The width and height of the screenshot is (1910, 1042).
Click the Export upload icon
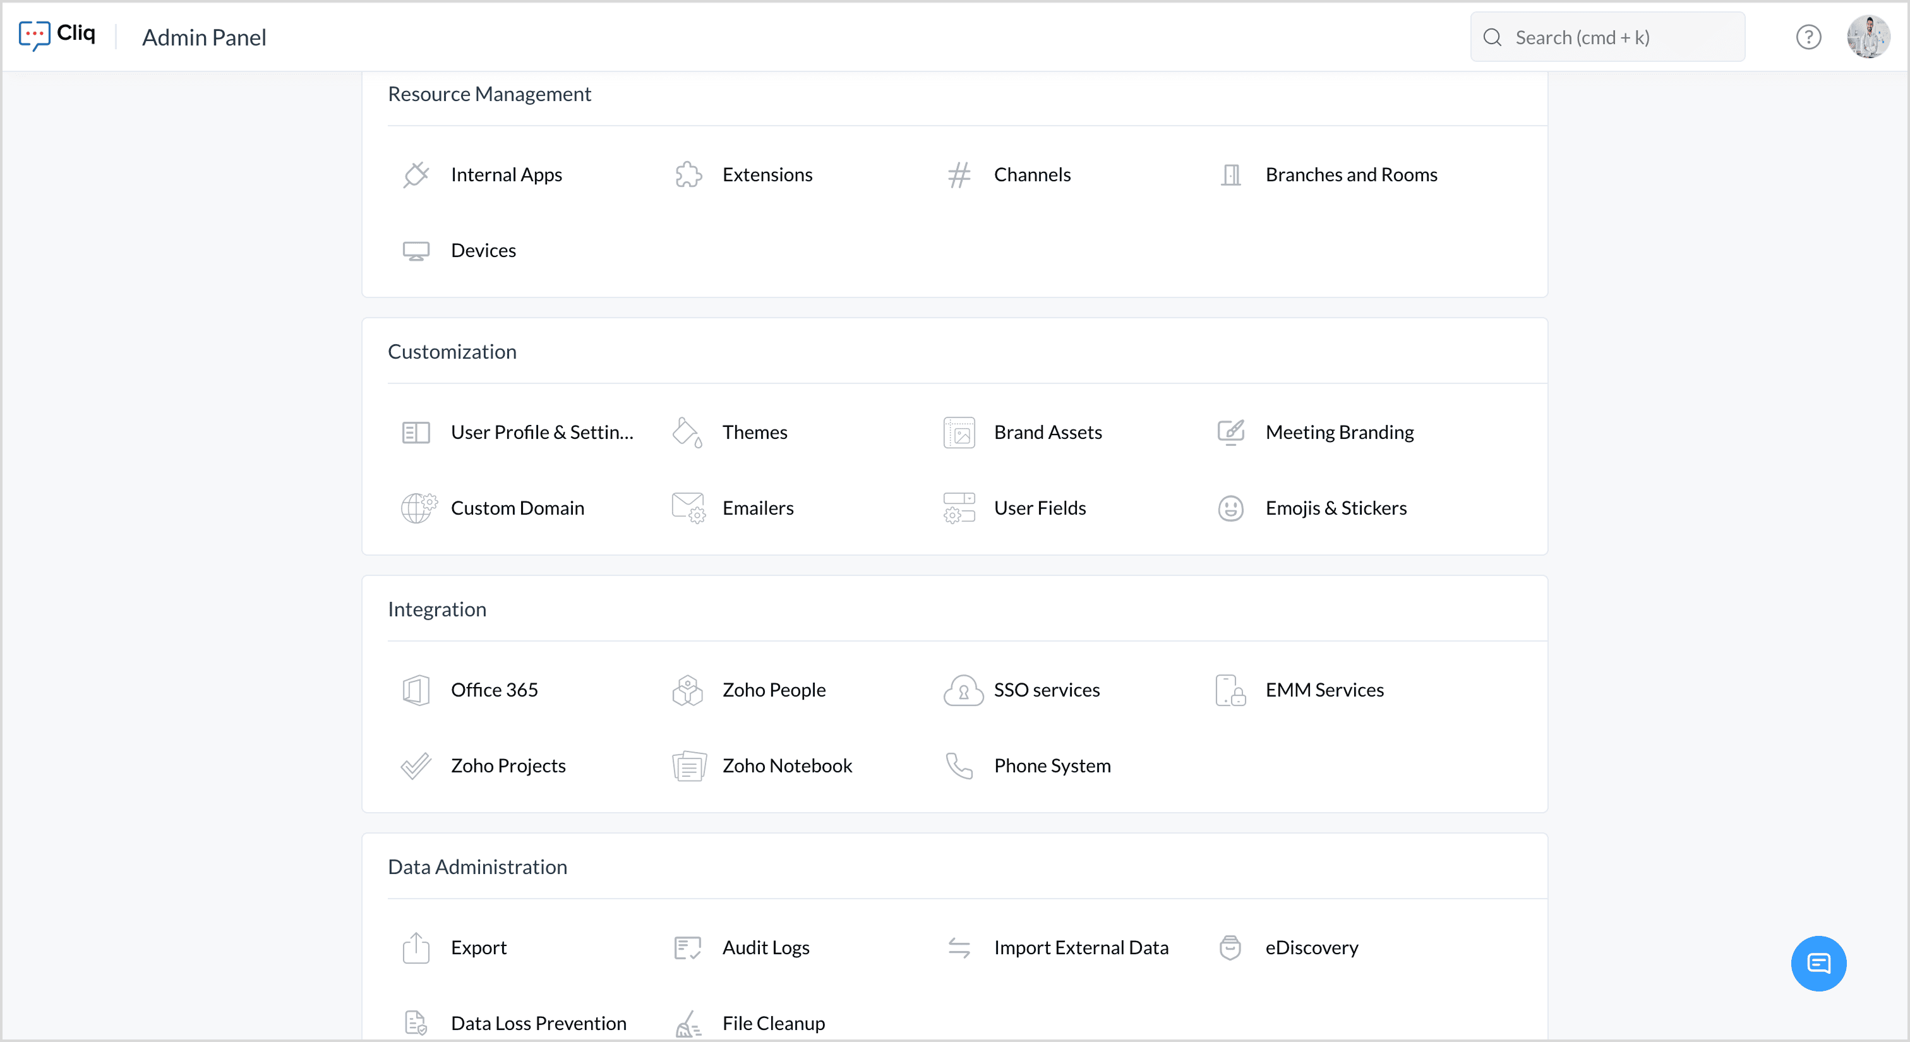pyautogui.click(x=416, y=948)
